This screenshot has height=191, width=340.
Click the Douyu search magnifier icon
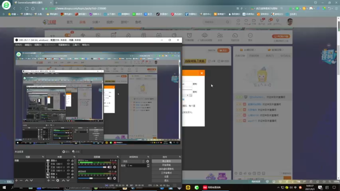[227, 22]
